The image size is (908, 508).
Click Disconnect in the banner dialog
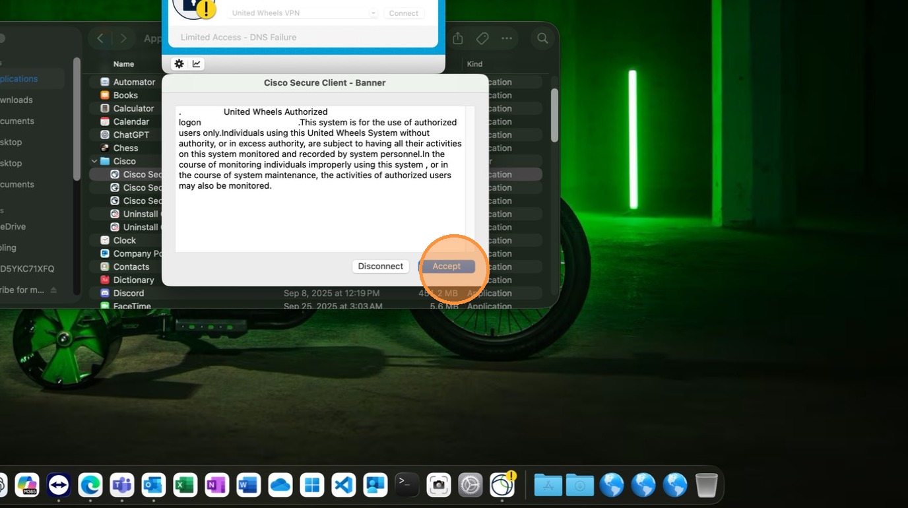click(x=380, y=266)
